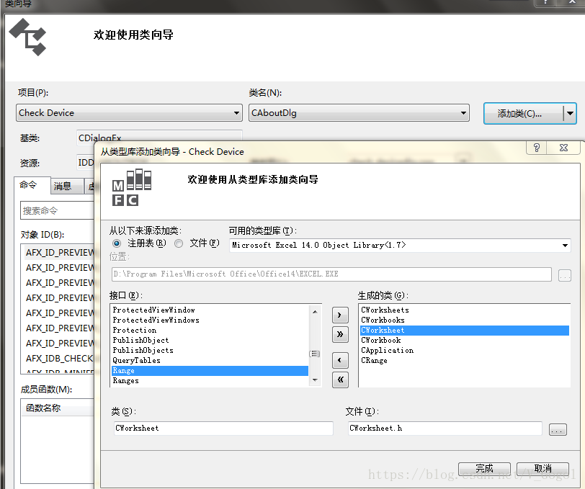Viewport: 585px width, 489px height.
Task: Click the 完成 (Finish) button
Action: 484,469
